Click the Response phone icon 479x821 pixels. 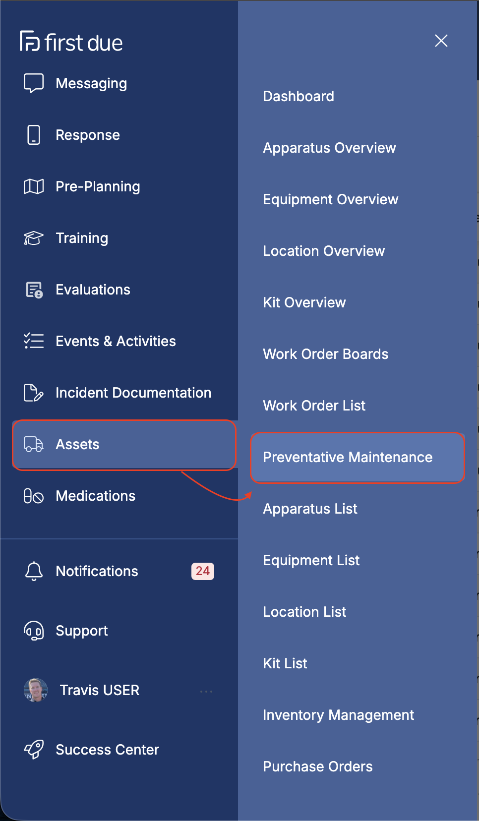[34, 135]
